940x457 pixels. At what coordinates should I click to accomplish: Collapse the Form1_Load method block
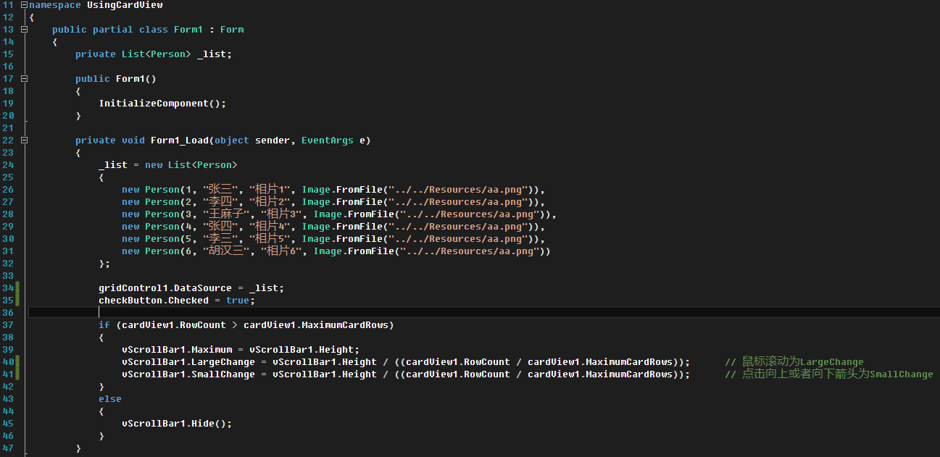tap(25, 141)
